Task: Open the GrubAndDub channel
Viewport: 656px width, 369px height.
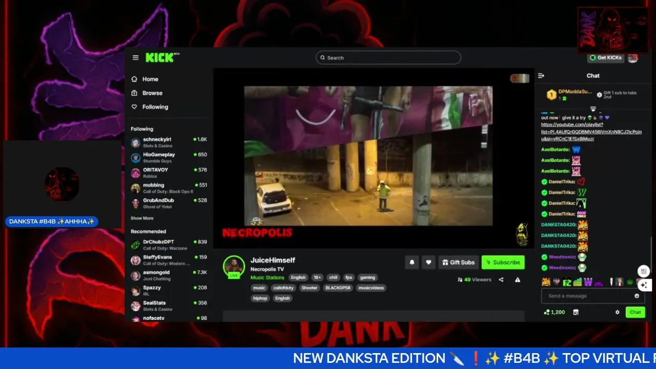Action: [169, 203]
